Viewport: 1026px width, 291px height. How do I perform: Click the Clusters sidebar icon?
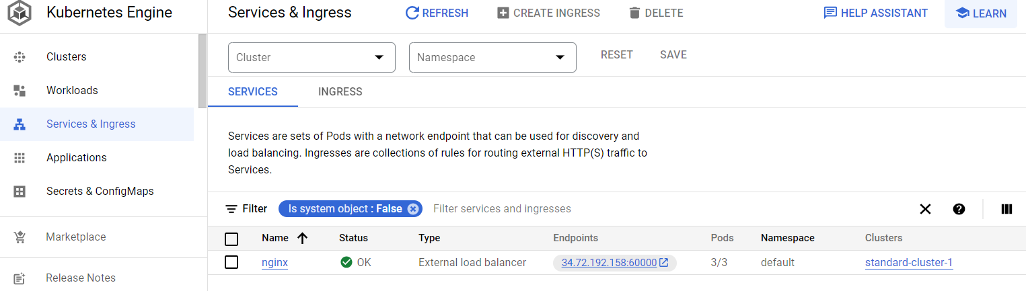(x=20, y=57)
